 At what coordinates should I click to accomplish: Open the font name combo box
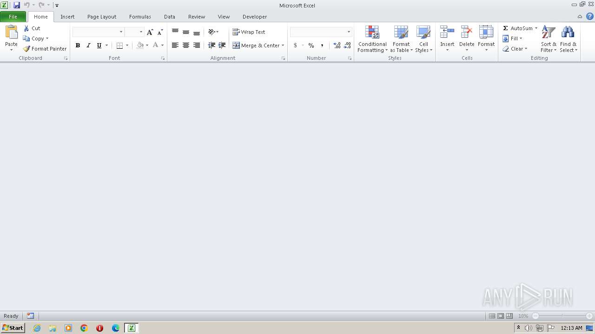(x=98, y=32)
